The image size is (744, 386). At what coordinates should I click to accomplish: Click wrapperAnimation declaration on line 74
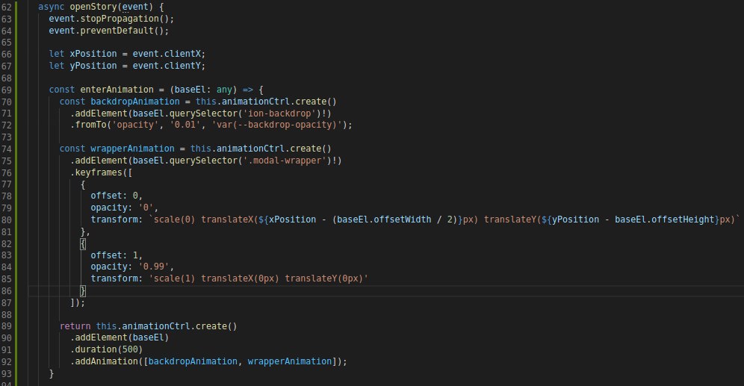click(x=132, y=149)
